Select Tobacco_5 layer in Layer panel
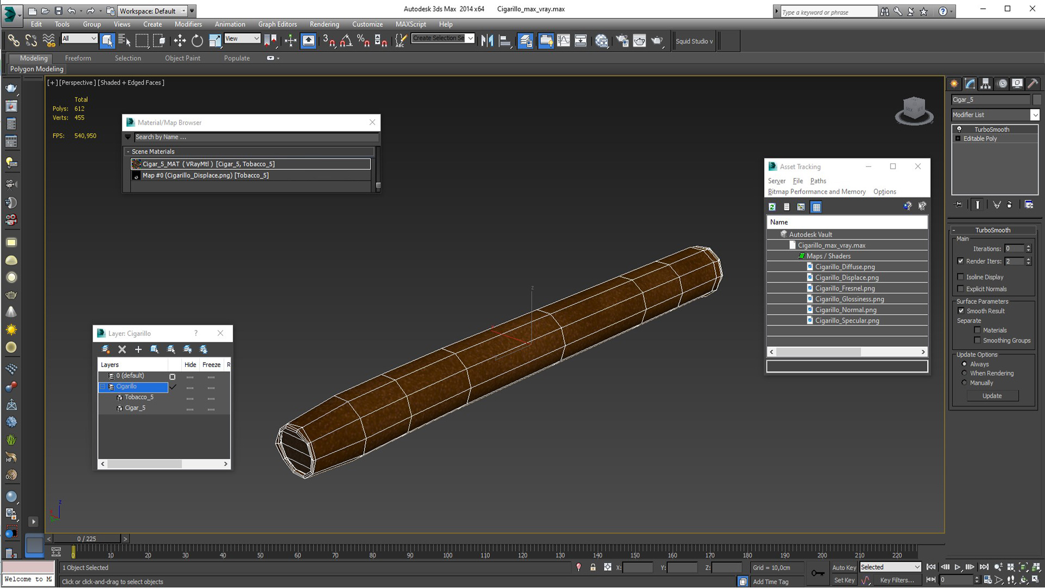 tap(139, 397)
